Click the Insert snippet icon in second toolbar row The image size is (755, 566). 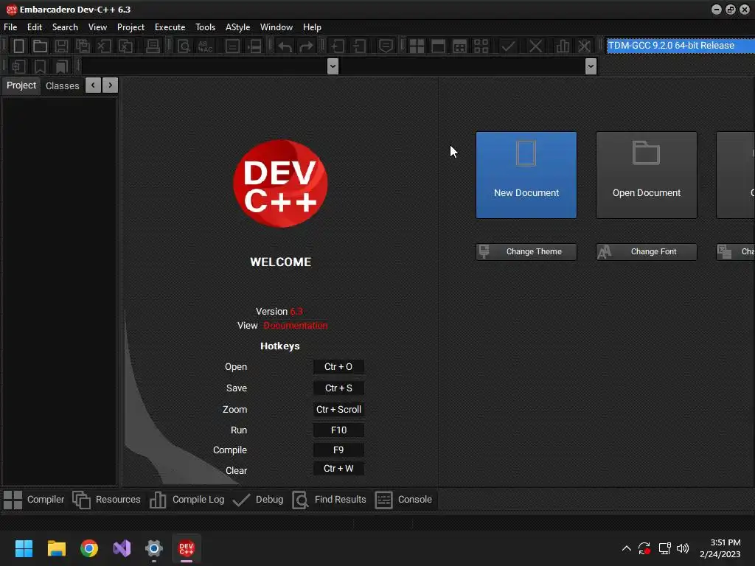[x=18, y=66]
